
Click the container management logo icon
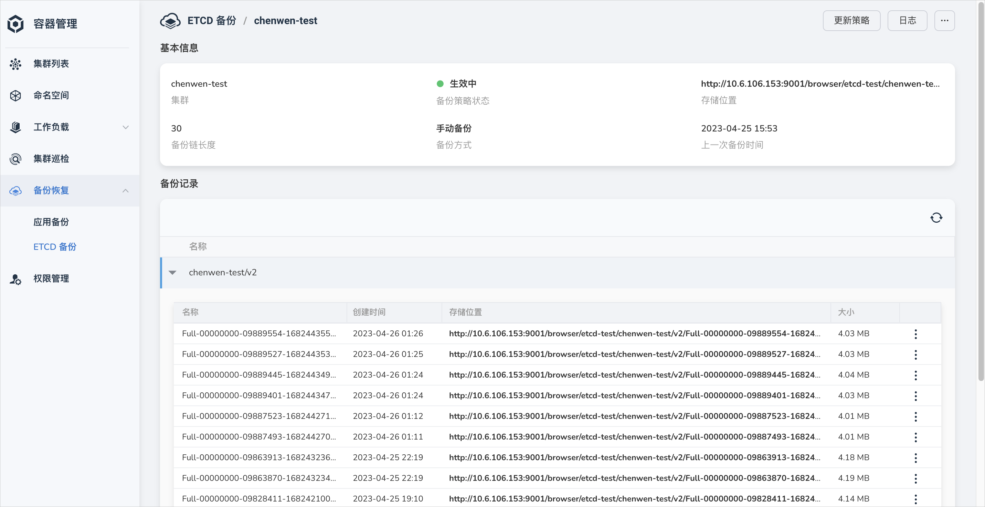click(x=16, y=24)
